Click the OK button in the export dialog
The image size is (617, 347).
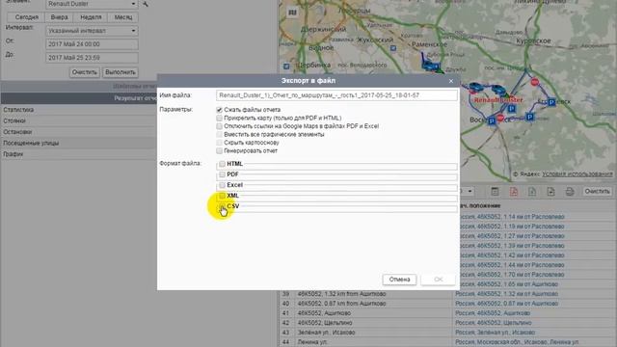439,280
